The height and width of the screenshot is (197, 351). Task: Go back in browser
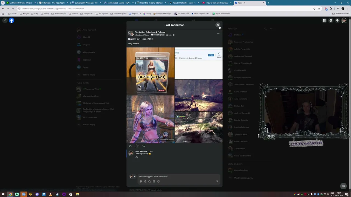(3, 8)
